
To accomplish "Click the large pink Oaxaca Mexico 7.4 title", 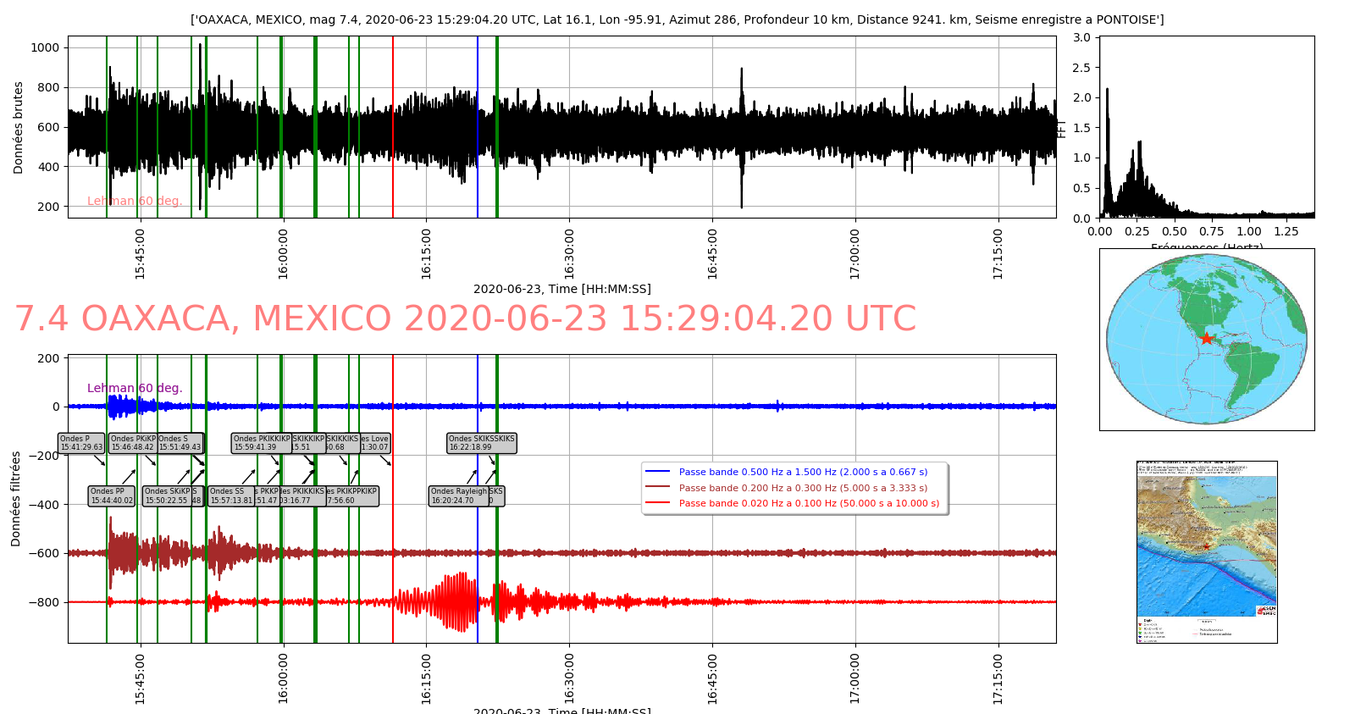I will point(465,318).
